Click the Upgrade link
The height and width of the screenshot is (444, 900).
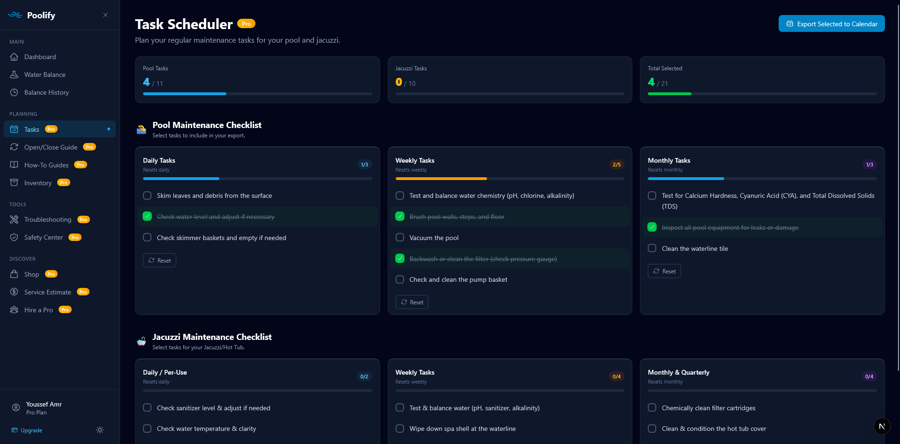pos(27,430)
